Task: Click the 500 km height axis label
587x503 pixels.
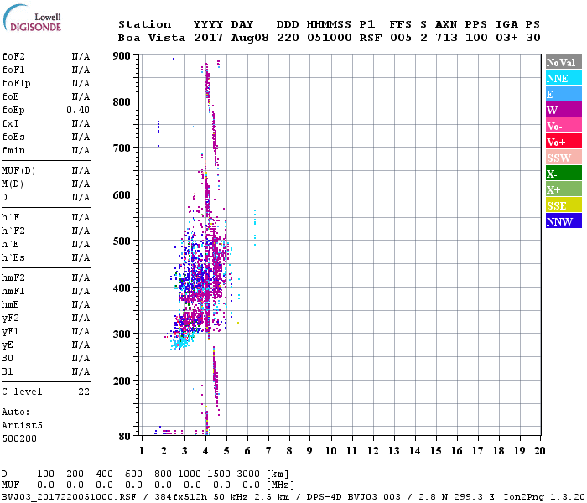Action: click(122, 241)
